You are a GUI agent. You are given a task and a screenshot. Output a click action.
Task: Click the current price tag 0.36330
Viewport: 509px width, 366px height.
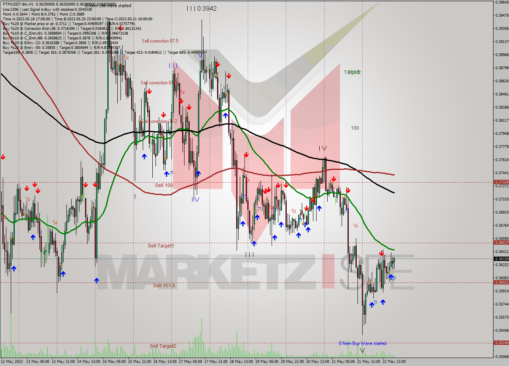click(x=501, y=259)
